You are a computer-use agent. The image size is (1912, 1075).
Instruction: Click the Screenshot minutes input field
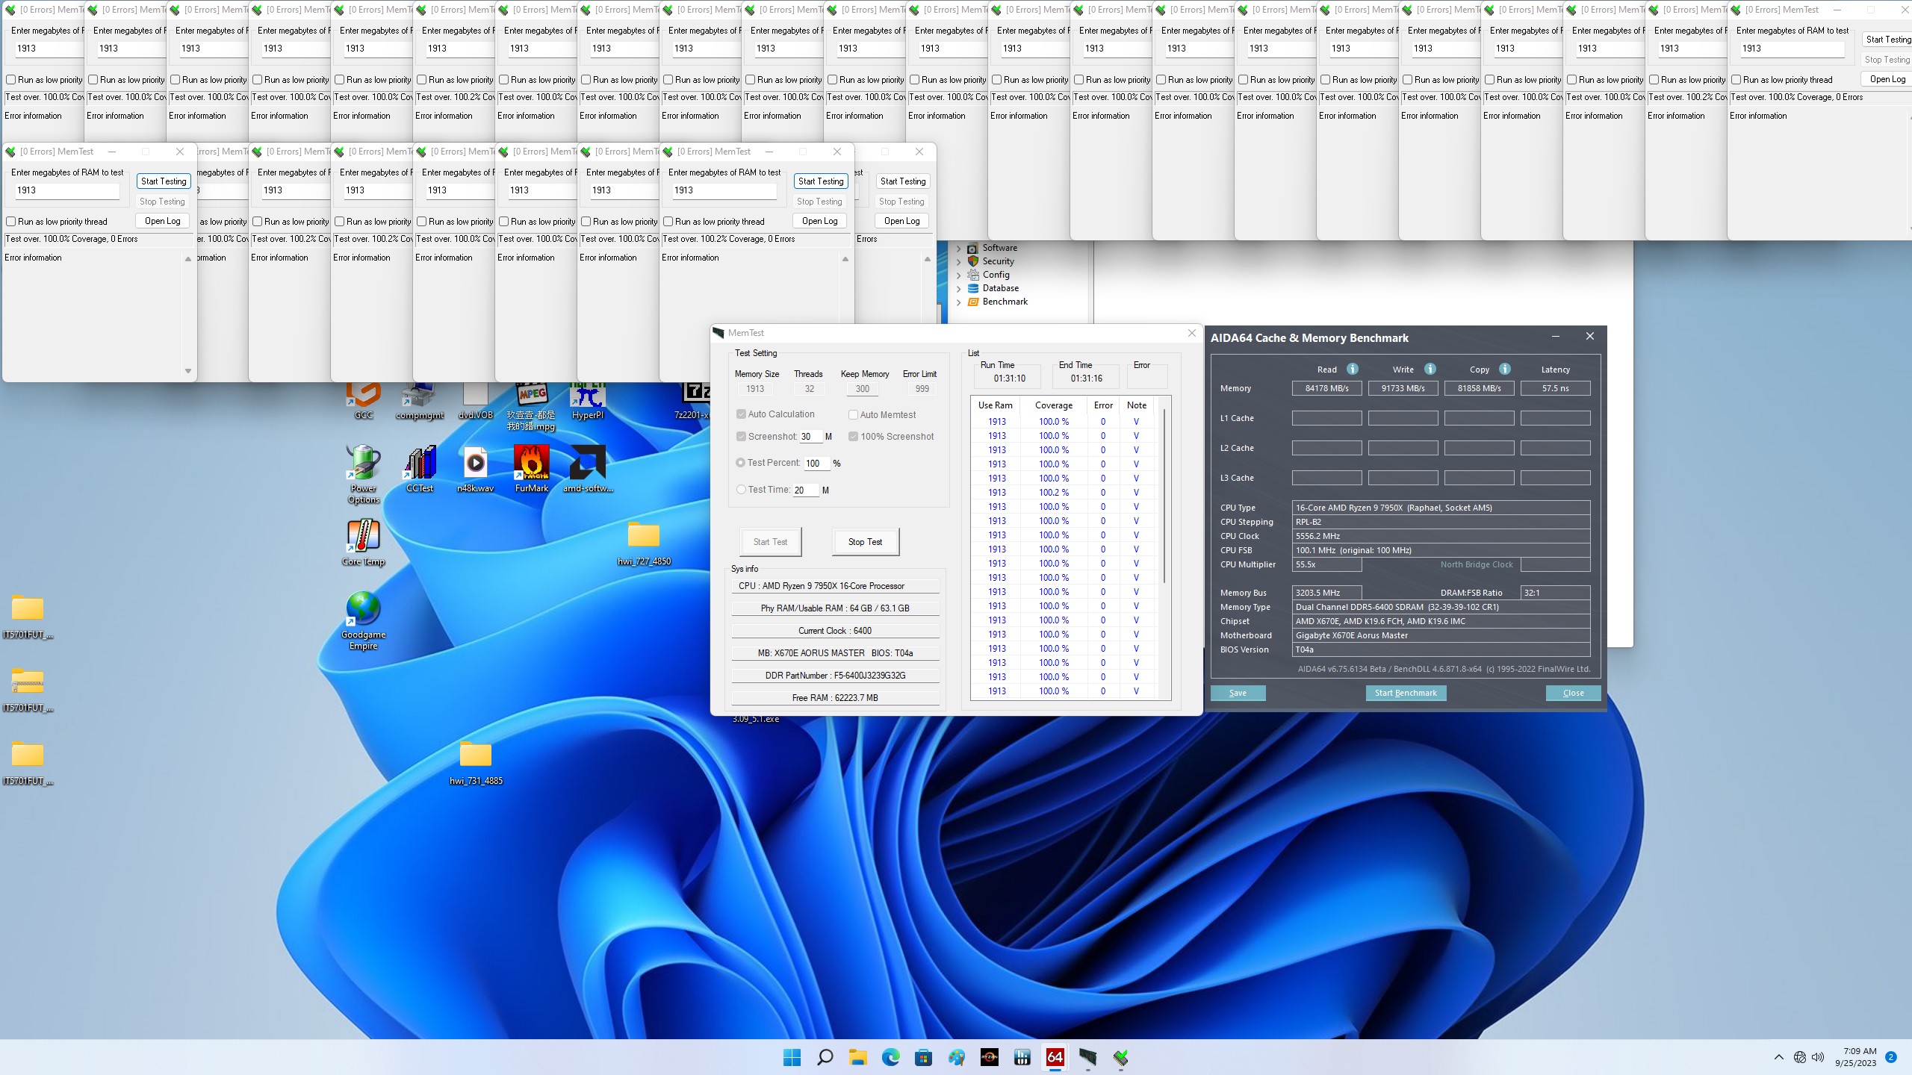[810, 437]
